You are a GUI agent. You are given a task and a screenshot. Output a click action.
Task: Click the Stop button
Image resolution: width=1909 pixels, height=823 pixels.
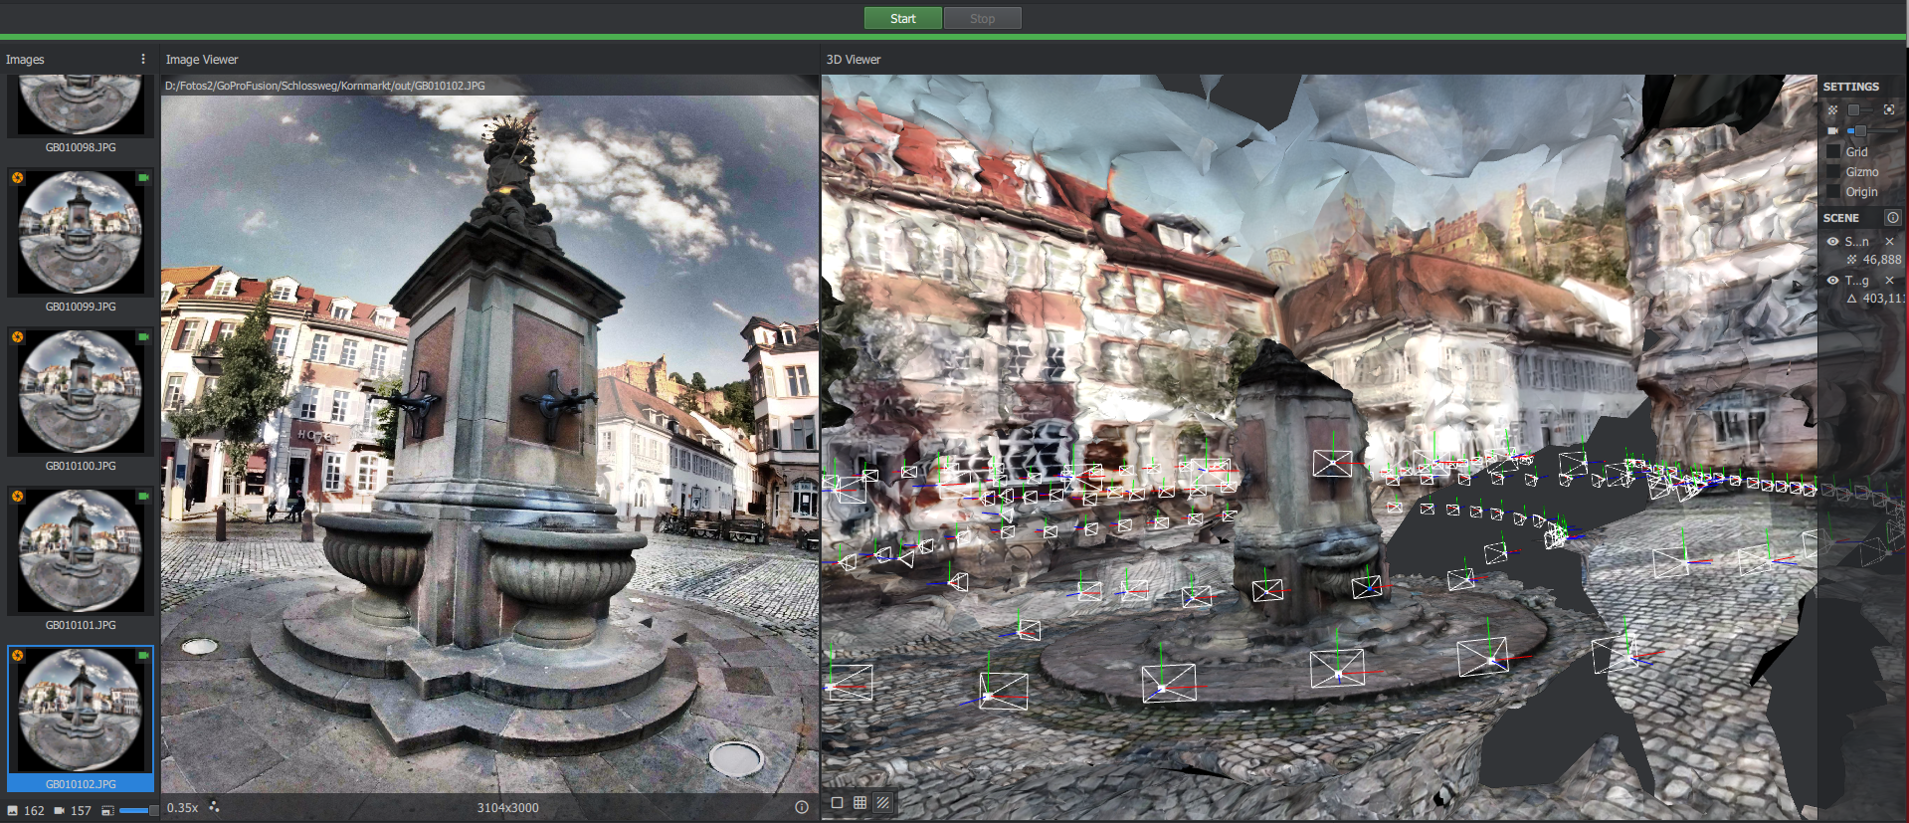(x=982, y=18)
